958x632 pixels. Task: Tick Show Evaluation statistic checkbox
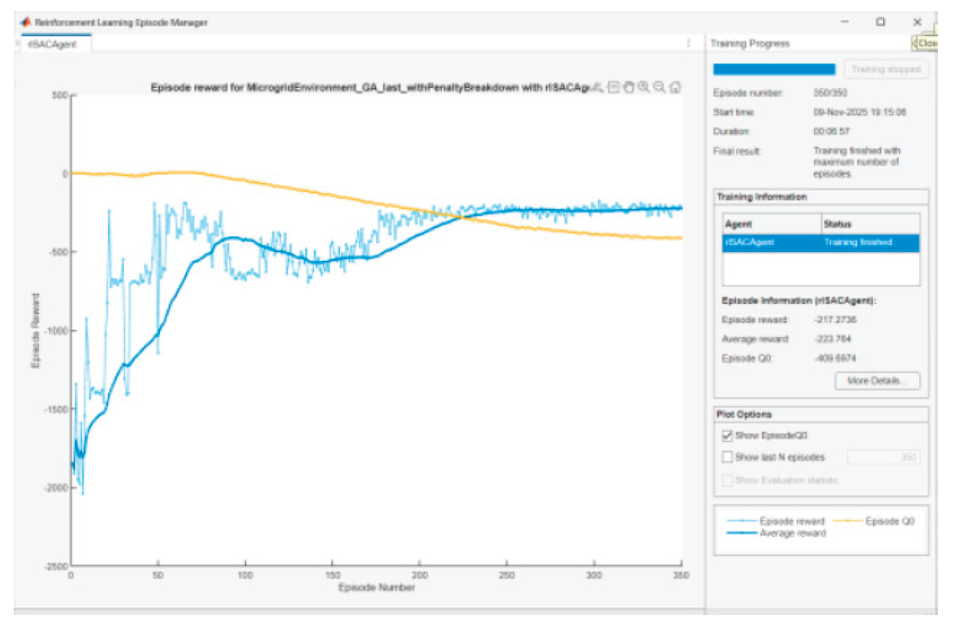click(727, 480)
